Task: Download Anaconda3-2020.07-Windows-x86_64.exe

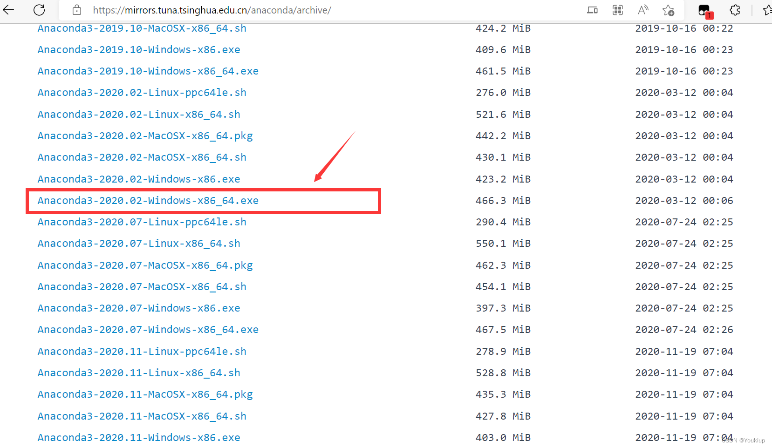Action: coord(148,330)
